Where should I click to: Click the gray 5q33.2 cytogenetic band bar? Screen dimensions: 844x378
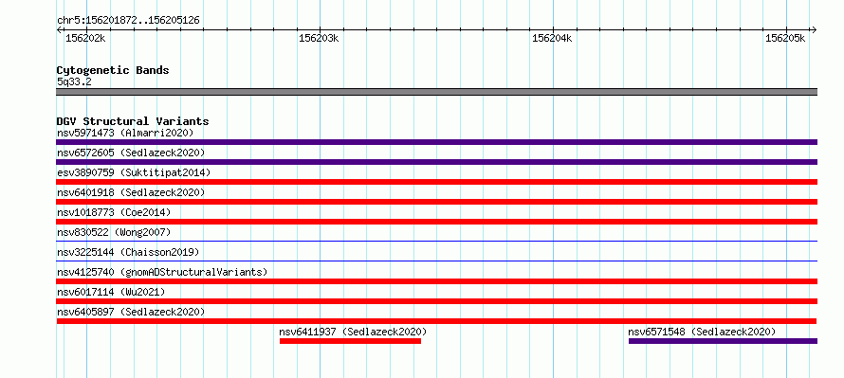pyautogui.click(x=436, y=92)
